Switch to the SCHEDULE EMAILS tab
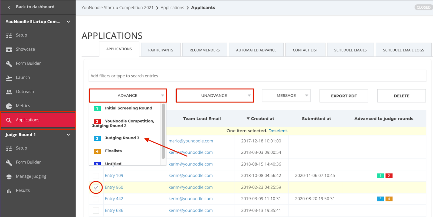 [350, 50]
